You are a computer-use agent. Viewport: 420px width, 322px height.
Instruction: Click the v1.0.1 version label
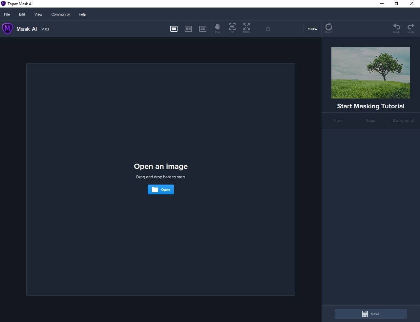tap(45, 29)
